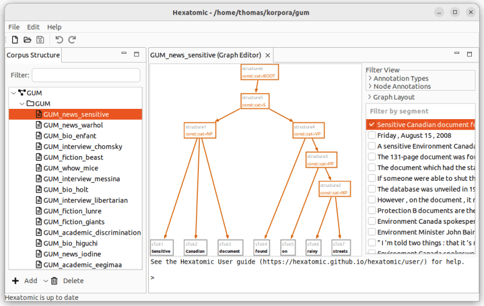484x306 pixels.
Task: Select the Corpus Structure tab
Action: click(33, 55)
